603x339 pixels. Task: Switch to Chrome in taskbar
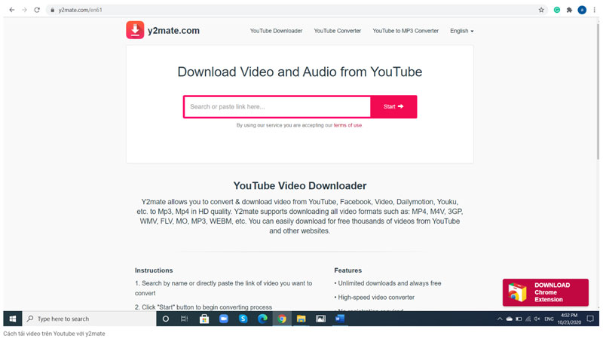tap(282, 319)
